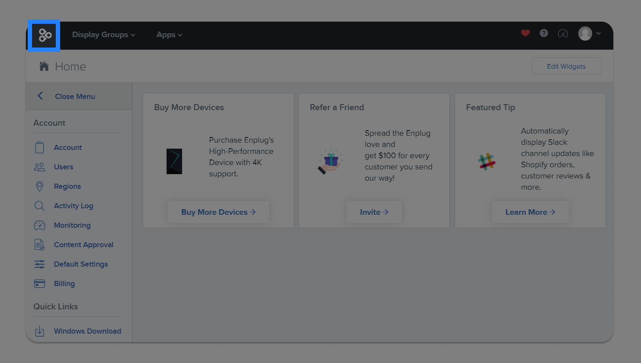
Task: Click the dashboard gauge icon in header
Action: point(563,33)
